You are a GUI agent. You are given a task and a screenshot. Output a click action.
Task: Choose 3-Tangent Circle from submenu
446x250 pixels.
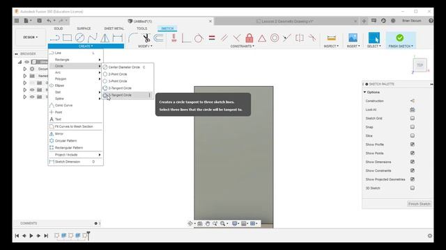[x=128, y=95]
